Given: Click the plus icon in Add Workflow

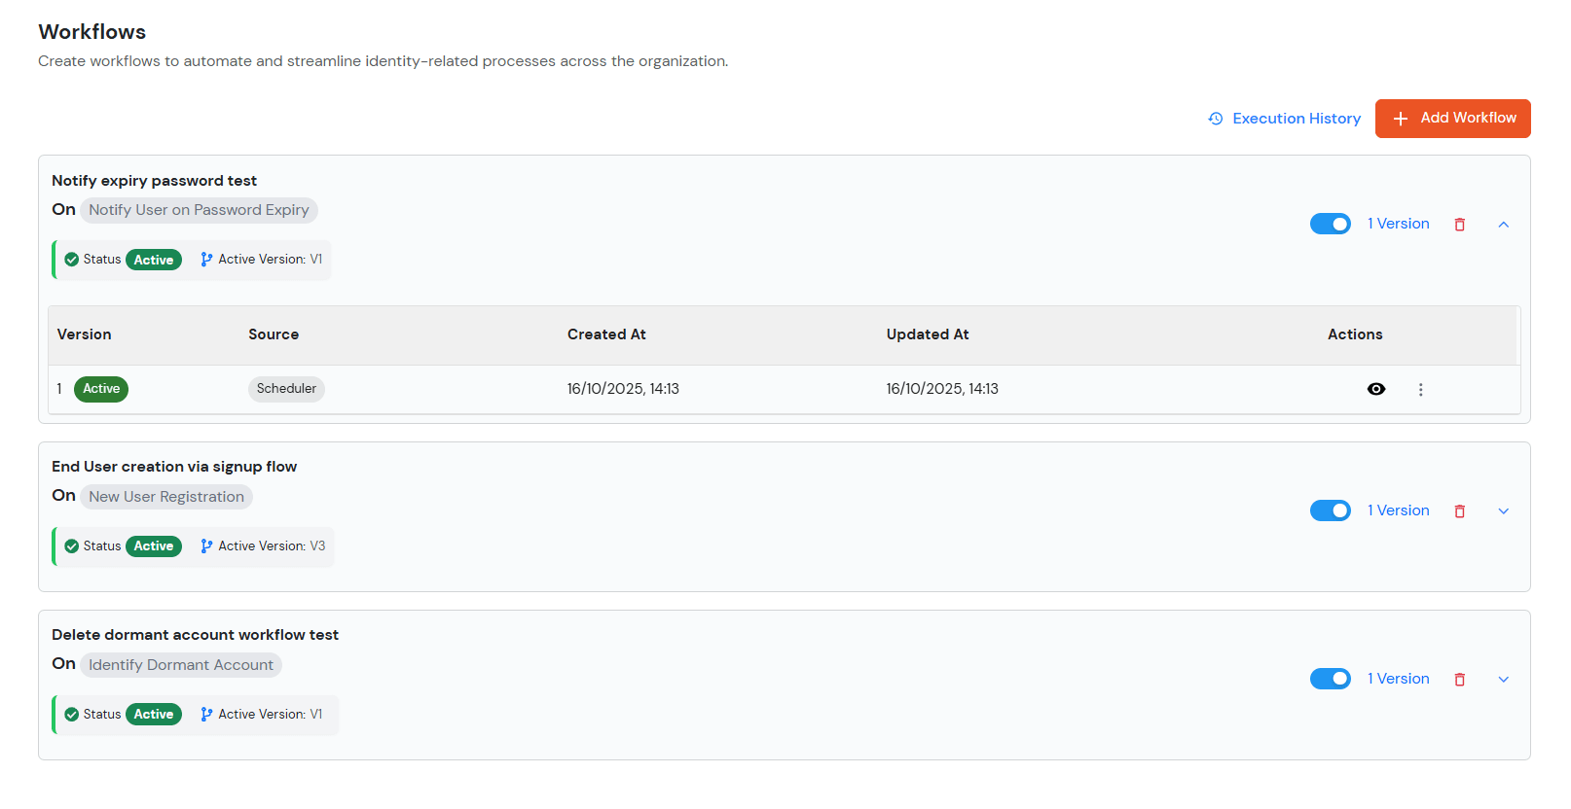Looking at the screenshot, I should (x=1400, y=119).
